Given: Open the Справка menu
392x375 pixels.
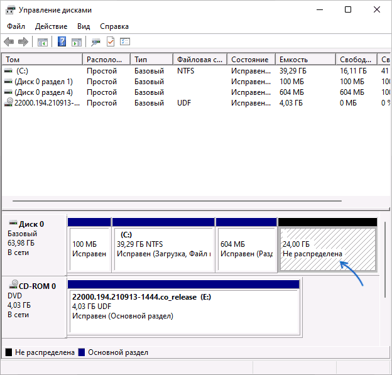Looking at the screenshot, I should pyautogui.click(x=114, y=26).
